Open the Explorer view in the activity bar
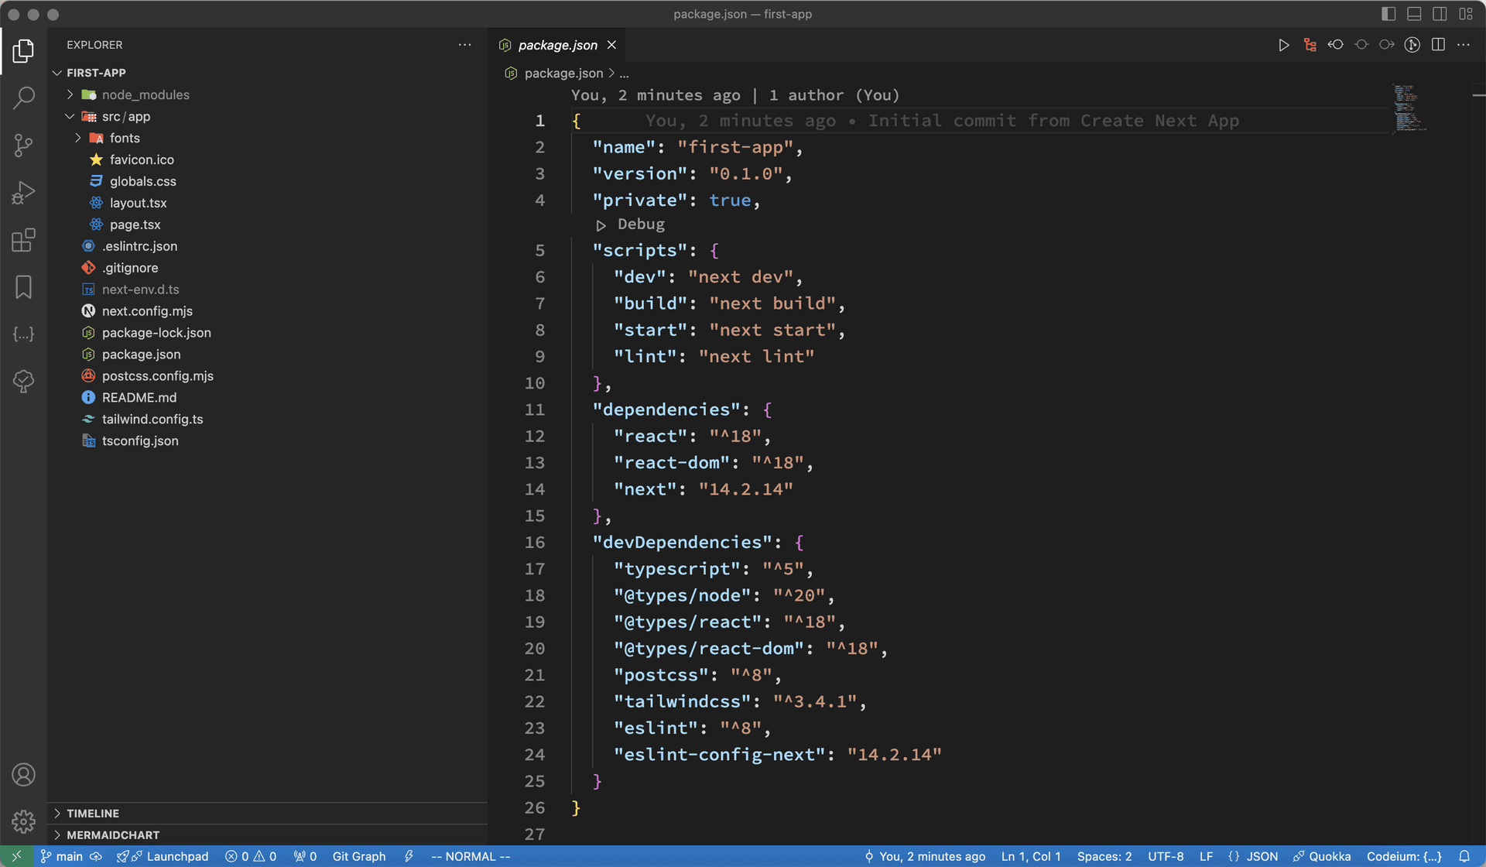The width and height of the screenshot is (1486, 867). 23,51
